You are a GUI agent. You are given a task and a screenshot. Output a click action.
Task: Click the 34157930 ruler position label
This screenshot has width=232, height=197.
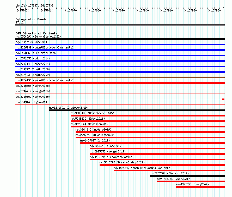[214, 10]
